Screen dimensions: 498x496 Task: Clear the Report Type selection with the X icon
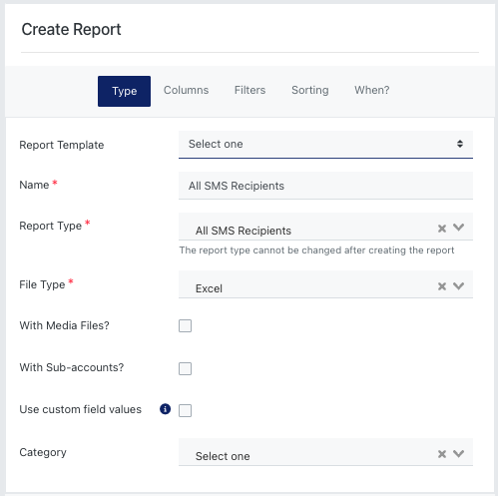[x=442, y=229]
